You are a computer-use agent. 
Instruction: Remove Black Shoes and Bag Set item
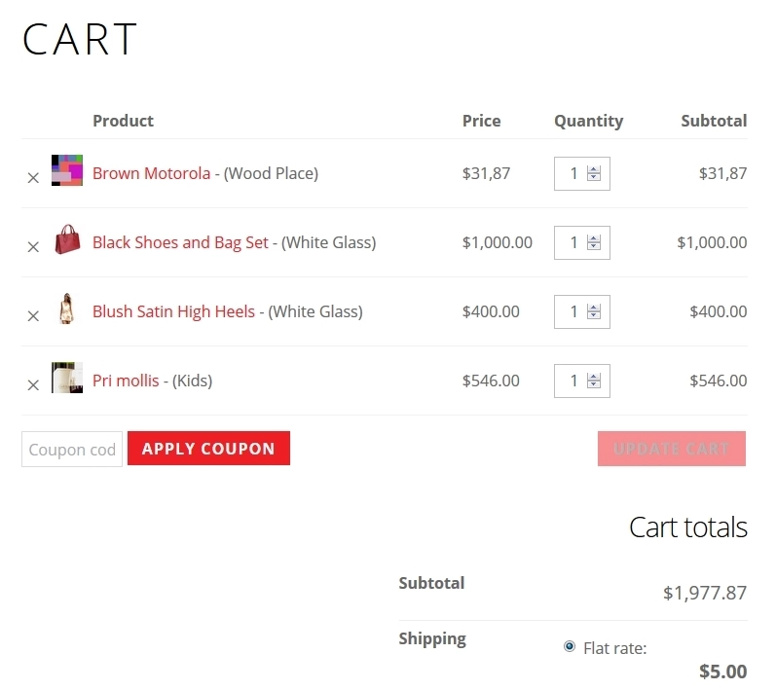click(33, 247)
